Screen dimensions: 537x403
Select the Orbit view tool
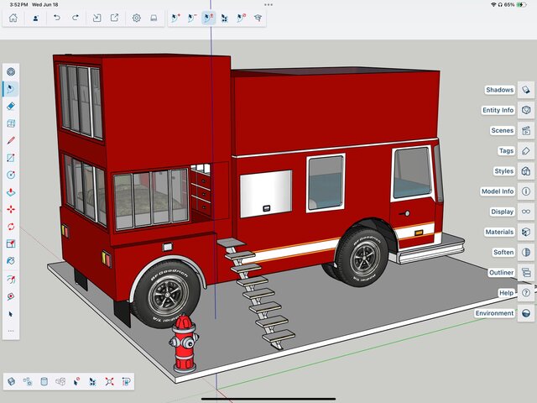pyautogui.click(x=11, y=296)
